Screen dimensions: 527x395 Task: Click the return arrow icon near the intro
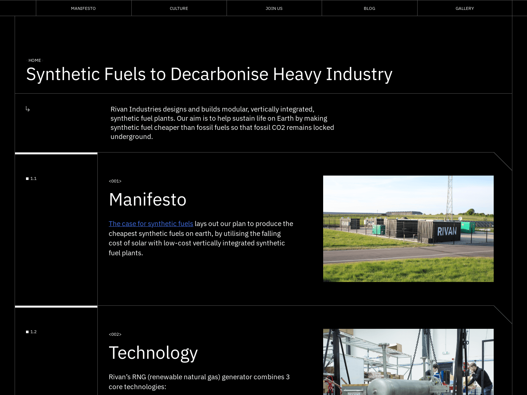click(28, 109)
